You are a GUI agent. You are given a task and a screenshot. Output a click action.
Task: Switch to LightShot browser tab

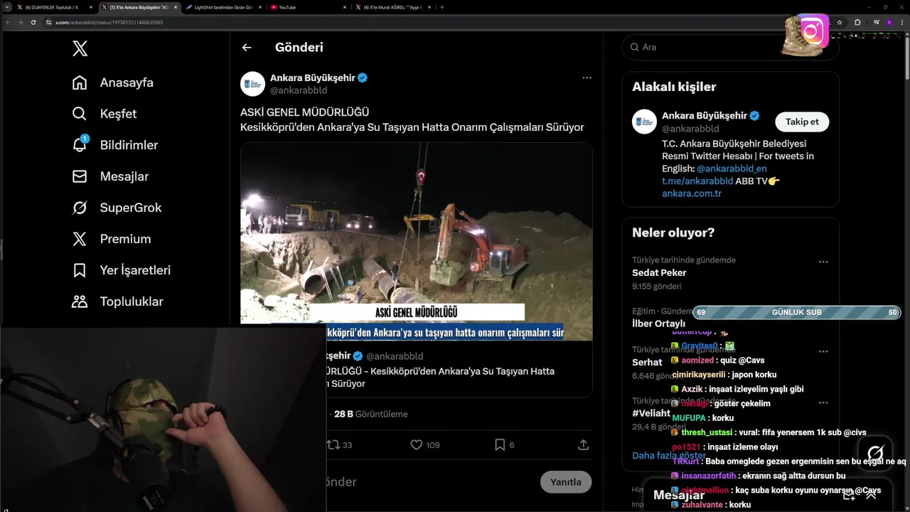(223, 7)
